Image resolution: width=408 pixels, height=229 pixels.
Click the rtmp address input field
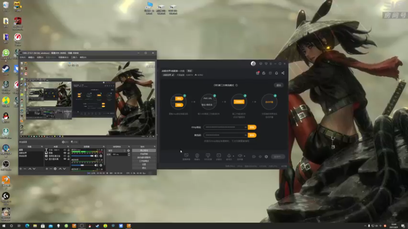[x=225, y=127]
